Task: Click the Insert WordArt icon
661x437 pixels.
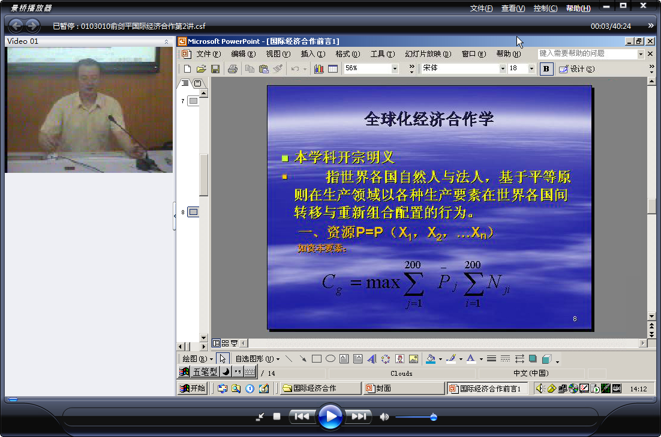Action: click(371, 359)
